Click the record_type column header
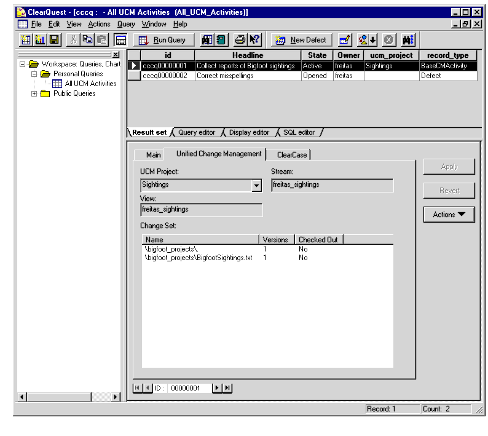Image resolution: width=488 pixels, height=436 pixels. [x=448, y=55]
